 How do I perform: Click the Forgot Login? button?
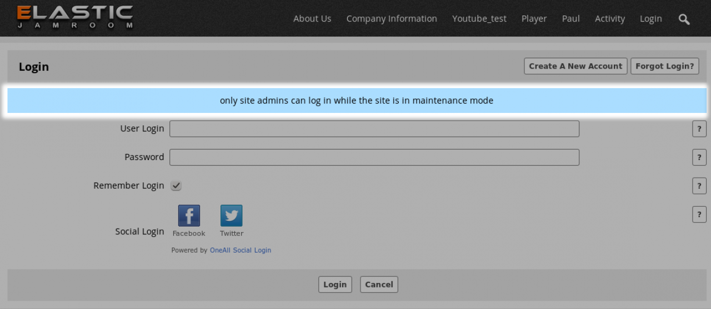click(664, 66)
